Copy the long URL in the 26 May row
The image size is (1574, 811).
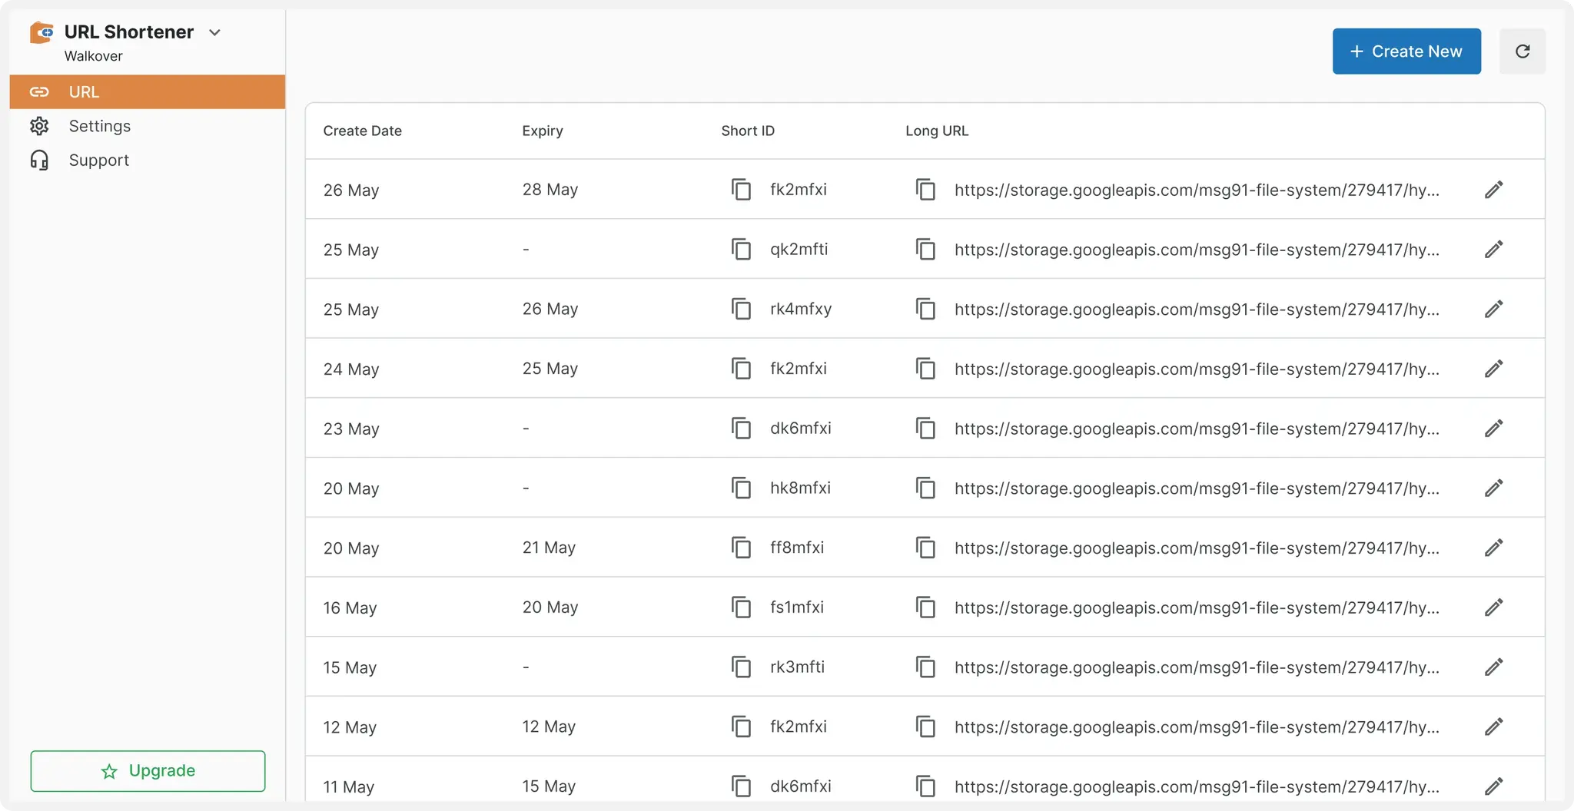pyautogui.click(x=925, y=190)
